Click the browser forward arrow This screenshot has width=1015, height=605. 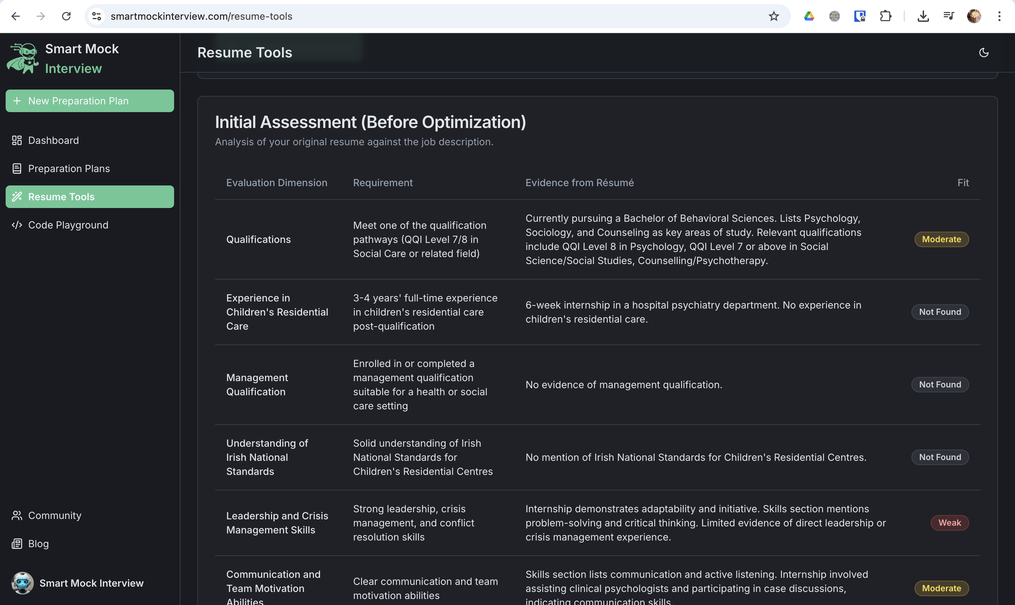tap(41, 16)
